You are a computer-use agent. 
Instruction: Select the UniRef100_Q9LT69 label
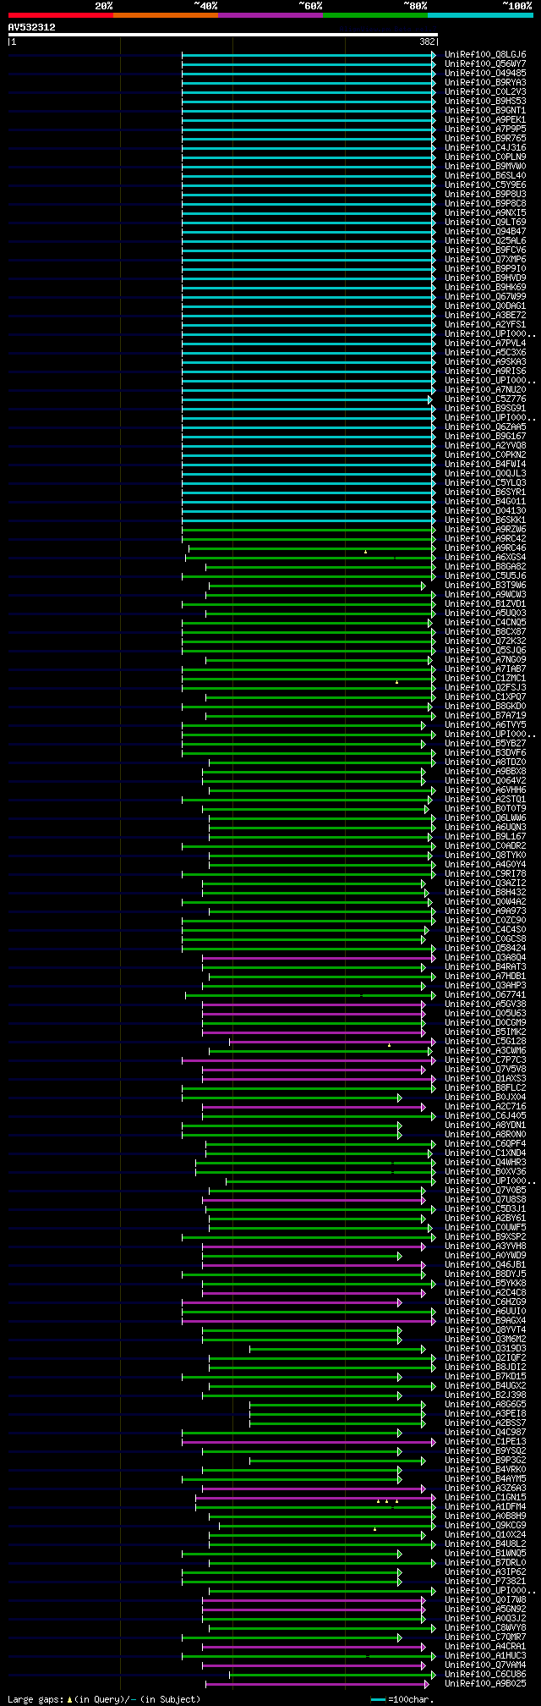[x=485, y=222]
